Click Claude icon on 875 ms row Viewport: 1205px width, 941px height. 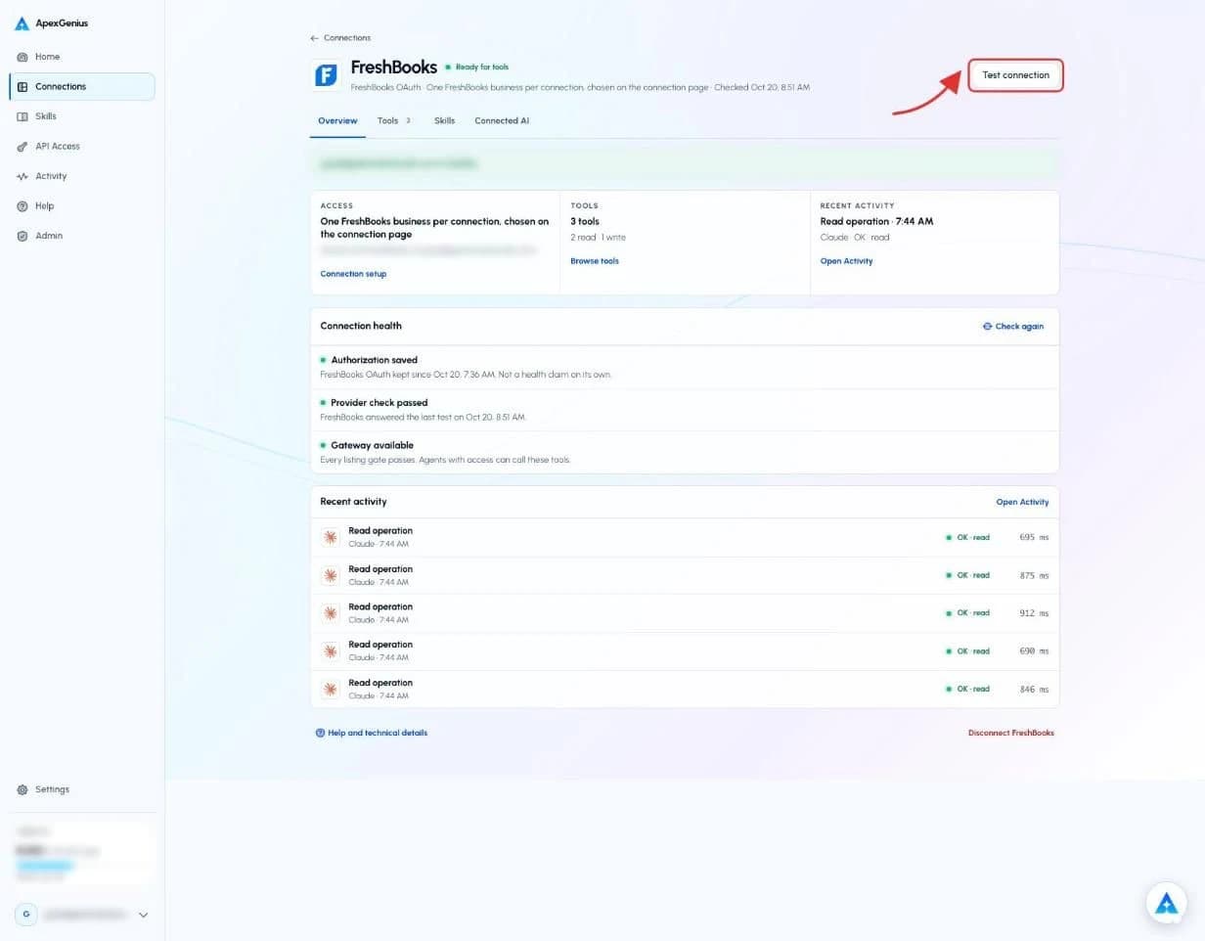point(331,575)
